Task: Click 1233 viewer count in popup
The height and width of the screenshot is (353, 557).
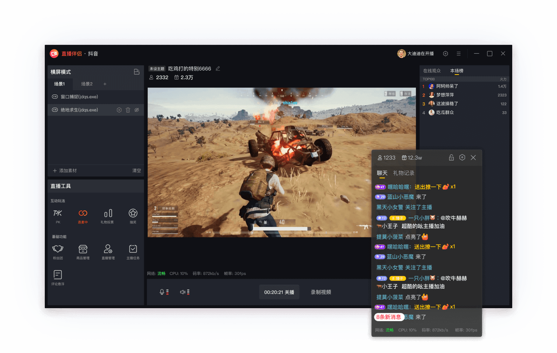Action: (386, 158)
